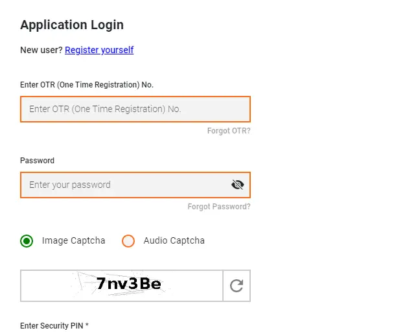
Task: Click empty area left of captcha text
Action: (45, 286)
